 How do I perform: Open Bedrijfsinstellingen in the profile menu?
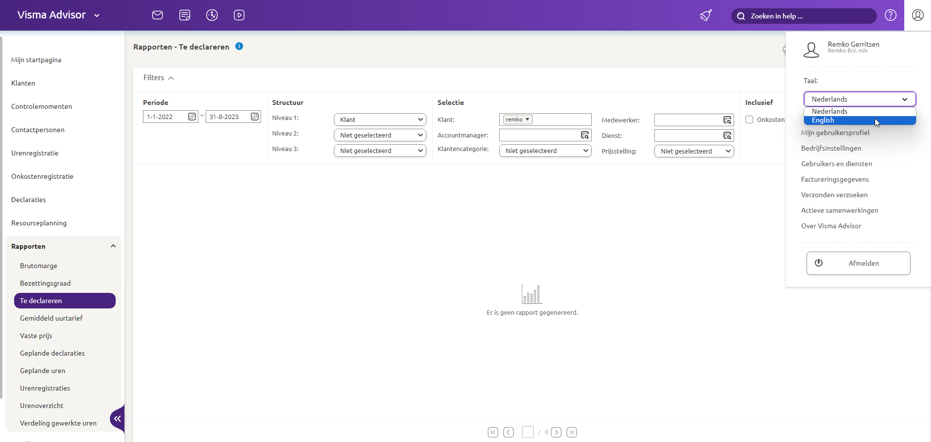click(831, 148)
